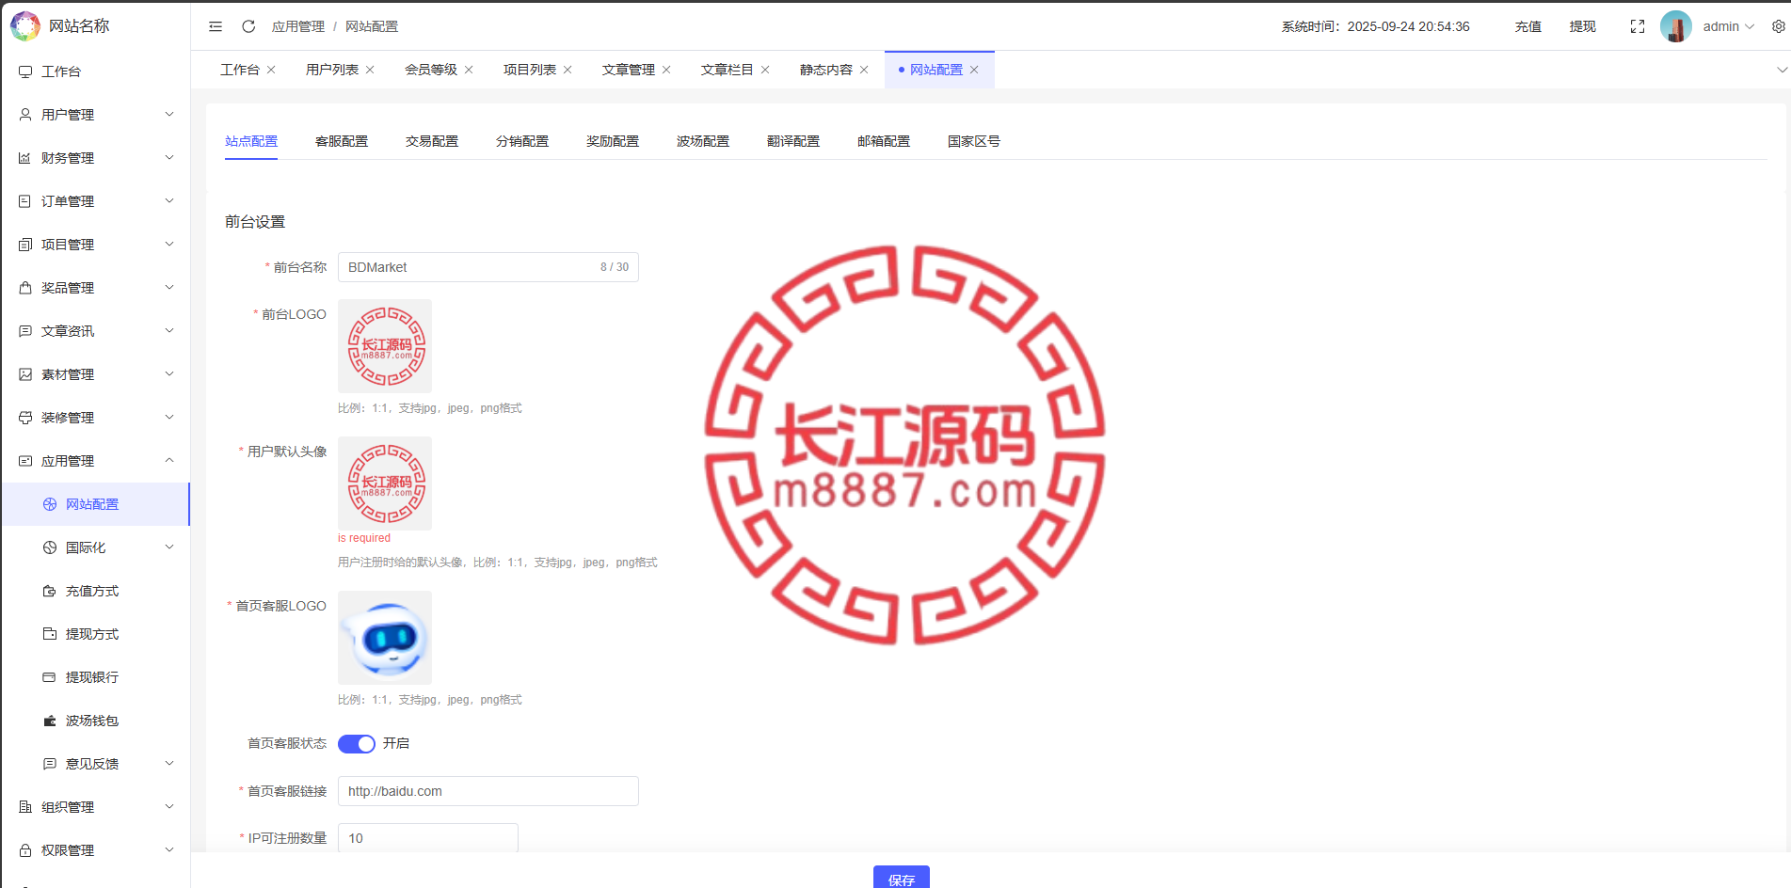Switch to the 邮箱配置 tab
Screen dimensions: 1791x888
tap(884, 141)
